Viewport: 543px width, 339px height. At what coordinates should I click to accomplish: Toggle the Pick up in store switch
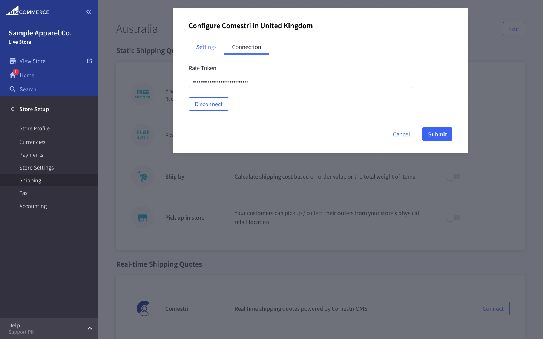coord(453,217)
